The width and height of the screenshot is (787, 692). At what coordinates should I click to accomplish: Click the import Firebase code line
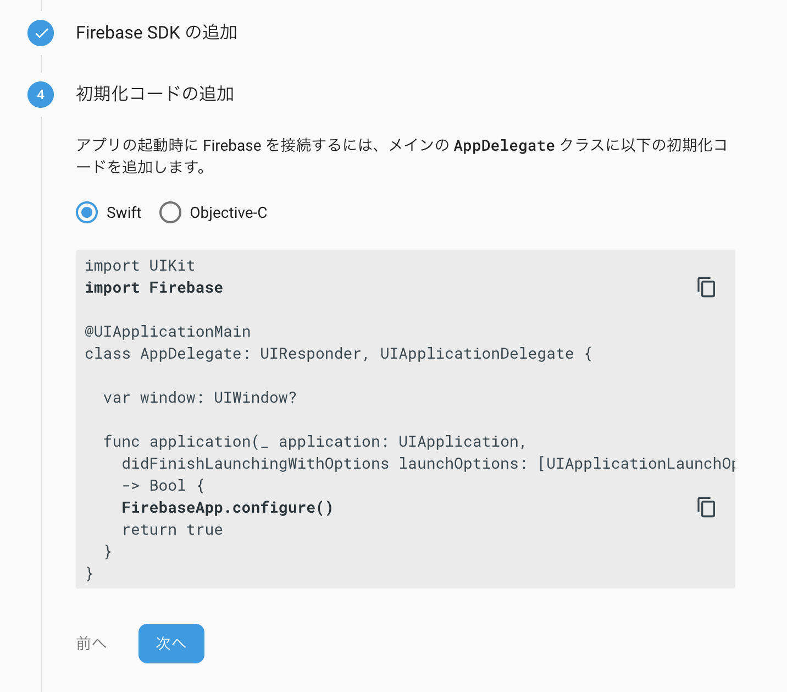(154, 288)
